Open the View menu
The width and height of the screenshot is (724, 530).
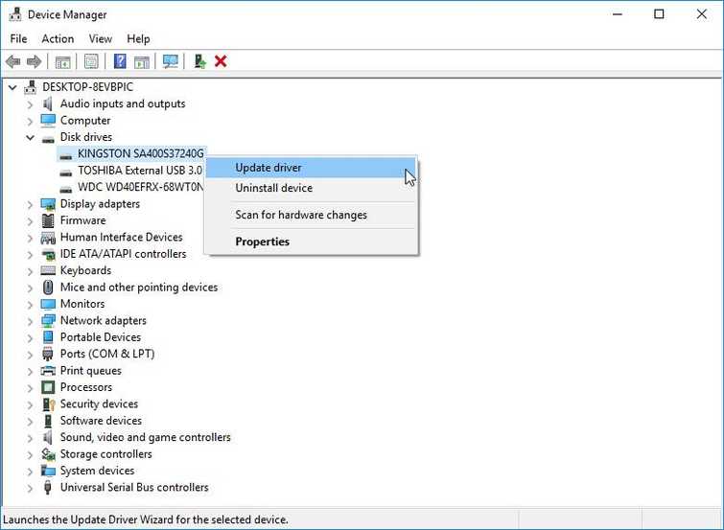click(100, 38)
